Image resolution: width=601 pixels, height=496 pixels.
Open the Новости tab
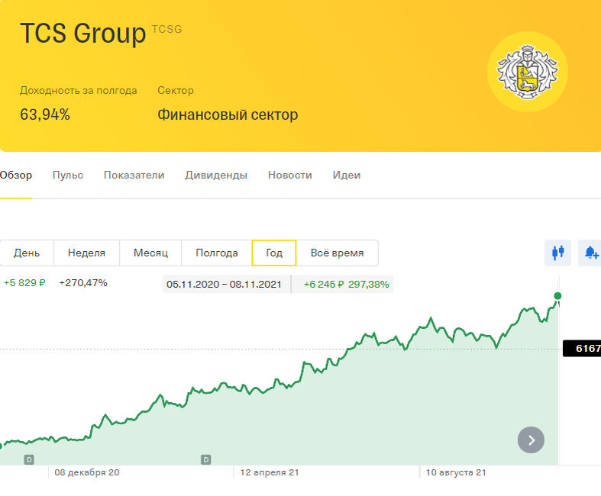pyautogui.click(x=290, y=175)
